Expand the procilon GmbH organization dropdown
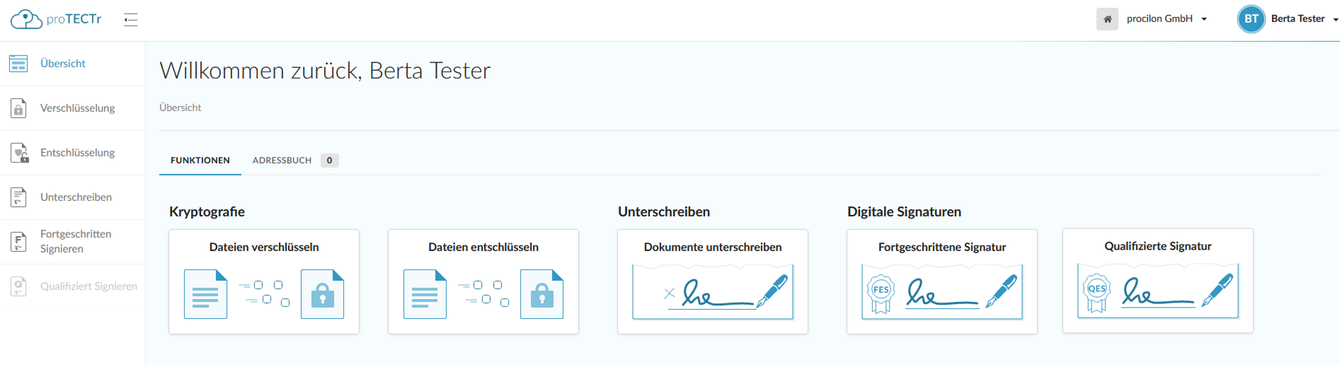1340x365 pixels. (1203, 19)
